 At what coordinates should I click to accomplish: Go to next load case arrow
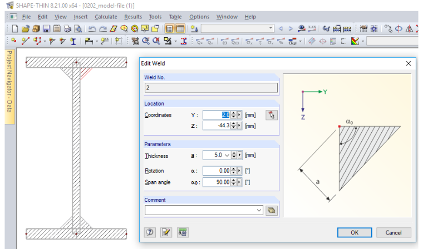291,28
